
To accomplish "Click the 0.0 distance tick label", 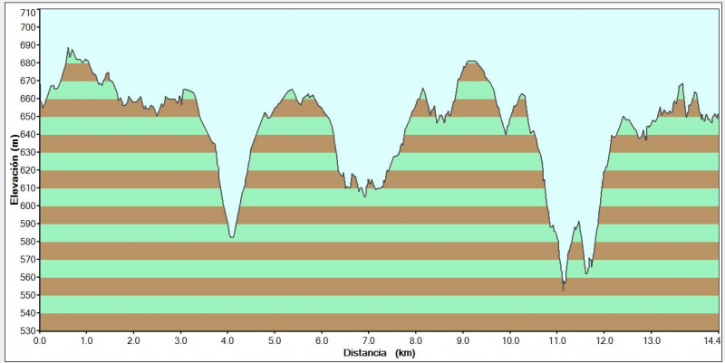I will [40, 340].
